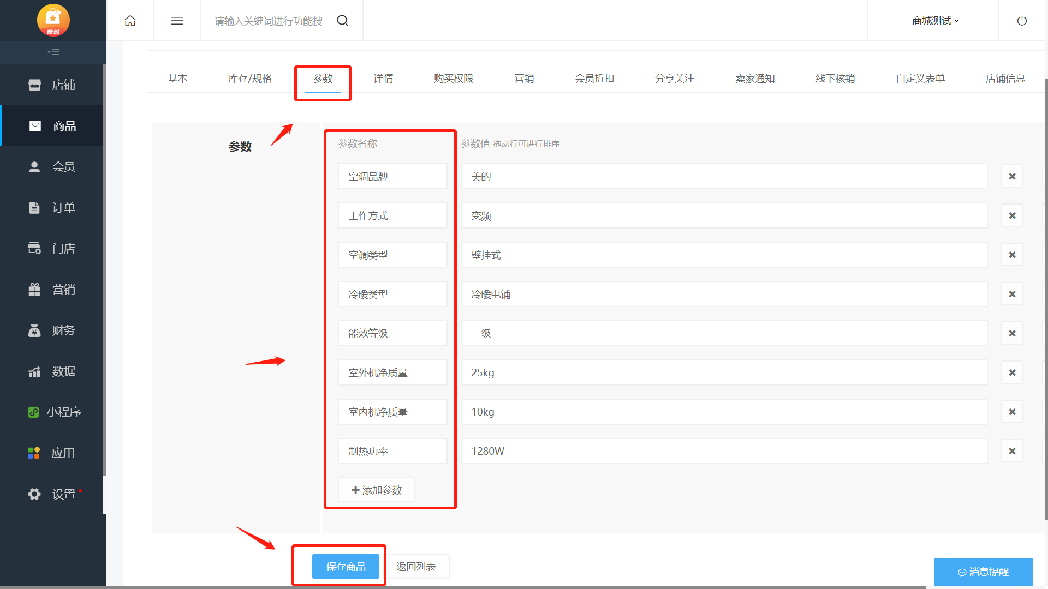
Task: Switch to the 基本 tab
Action: coord(177,79)
